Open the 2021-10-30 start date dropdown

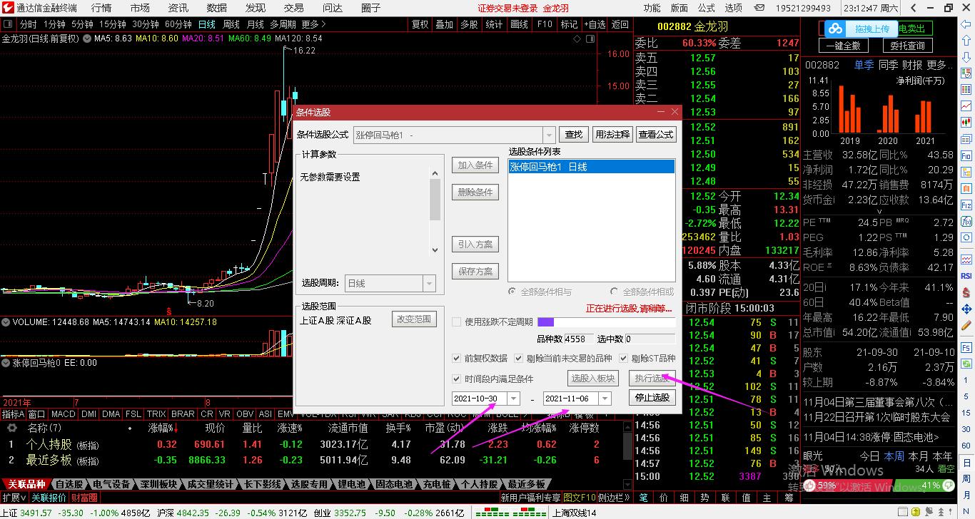pyautogui.click(x=513, y=399)
